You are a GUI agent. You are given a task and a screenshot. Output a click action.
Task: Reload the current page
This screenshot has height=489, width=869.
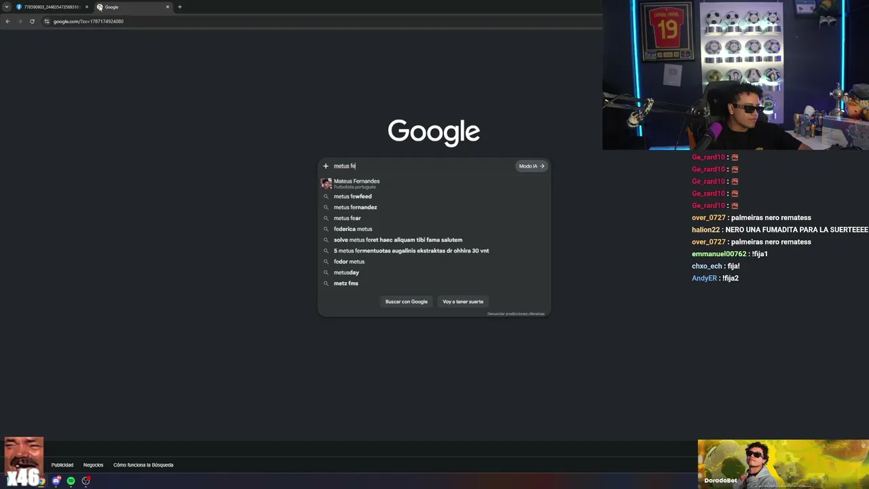[x=32, y=21]
